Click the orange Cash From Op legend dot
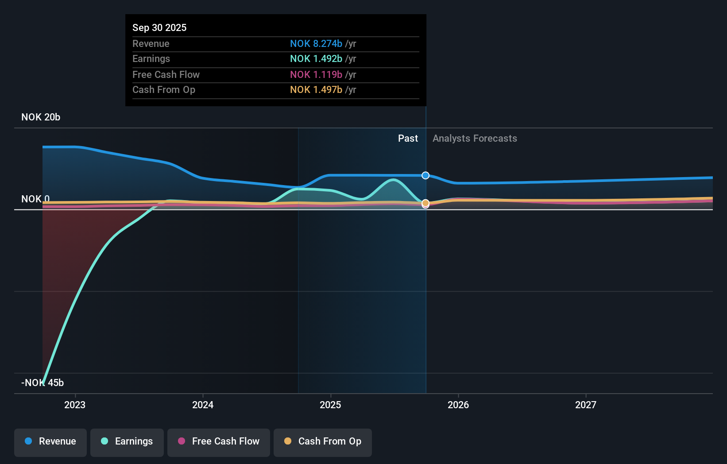 288,441
